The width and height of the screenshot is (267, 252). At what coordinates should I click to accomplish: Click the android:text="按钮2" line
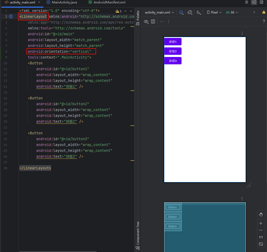(x=60, y=122)
